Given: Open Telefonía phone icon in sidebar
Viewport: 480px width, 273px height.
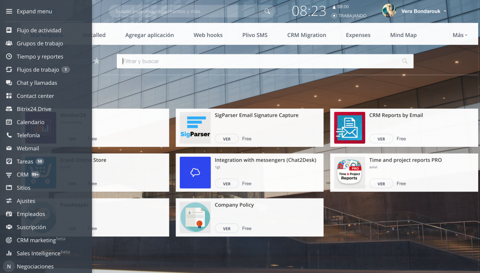Looking at the screenshot, I should click(8, 135).
